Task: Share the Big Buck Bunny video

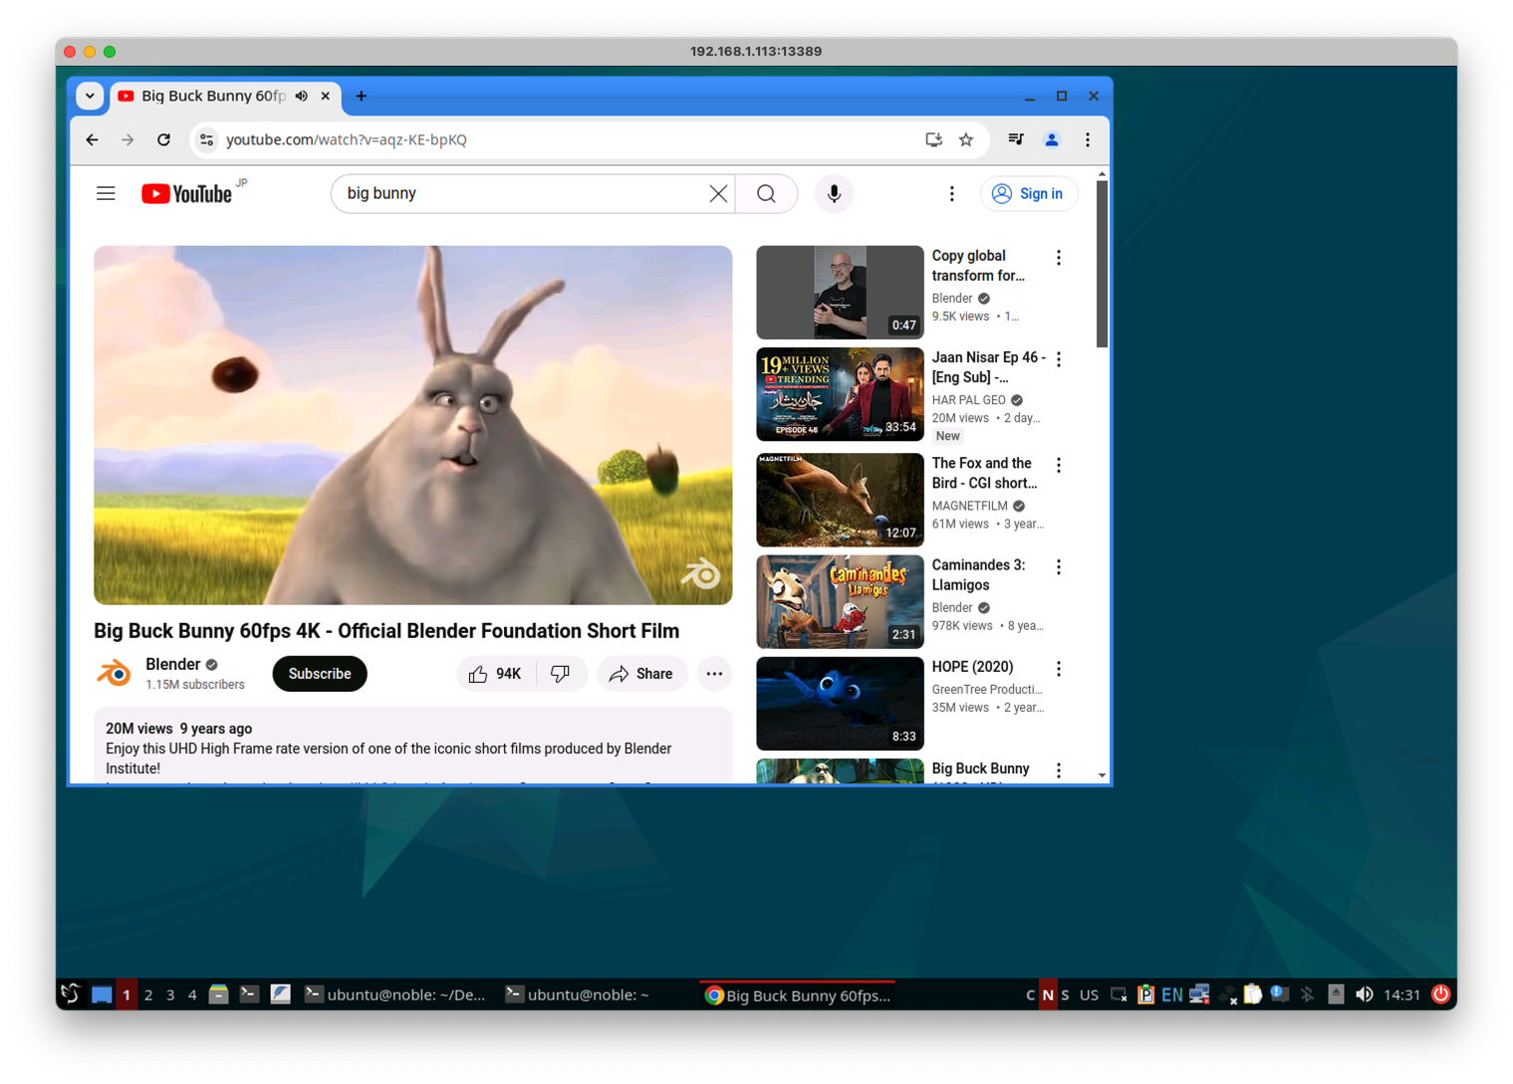Action: [642, 674]
